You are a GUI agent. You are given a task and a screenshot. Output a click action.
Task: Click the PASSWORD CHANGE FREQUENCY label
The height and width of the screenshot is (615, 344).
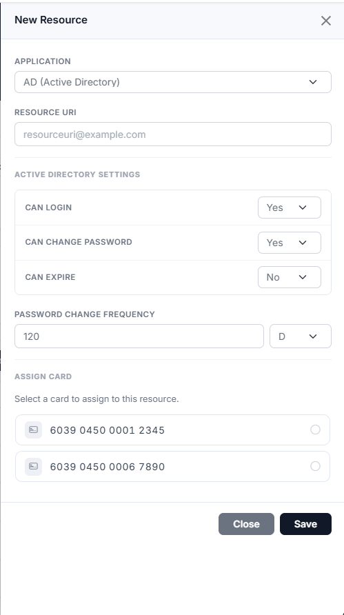pos(85,314)
